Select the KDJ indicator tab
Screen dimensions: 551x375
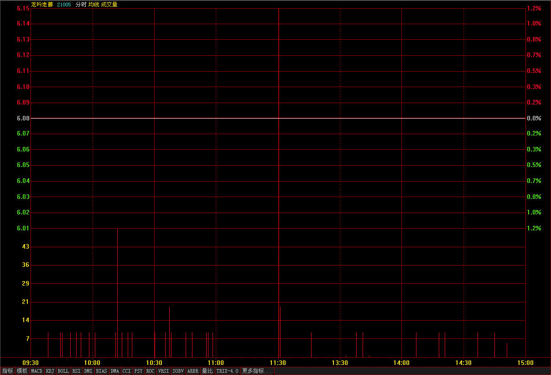50,371
